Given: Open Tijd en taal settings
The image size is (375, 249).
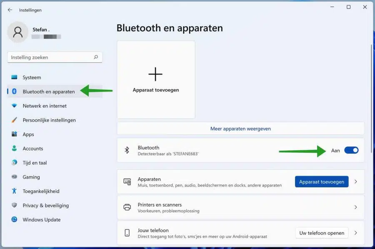Looking at the screenshot, I should (55, 162).
